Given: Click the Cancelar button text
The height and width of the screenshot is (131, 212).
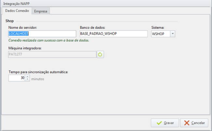Looking at the screenshot, I should (198, 123).
